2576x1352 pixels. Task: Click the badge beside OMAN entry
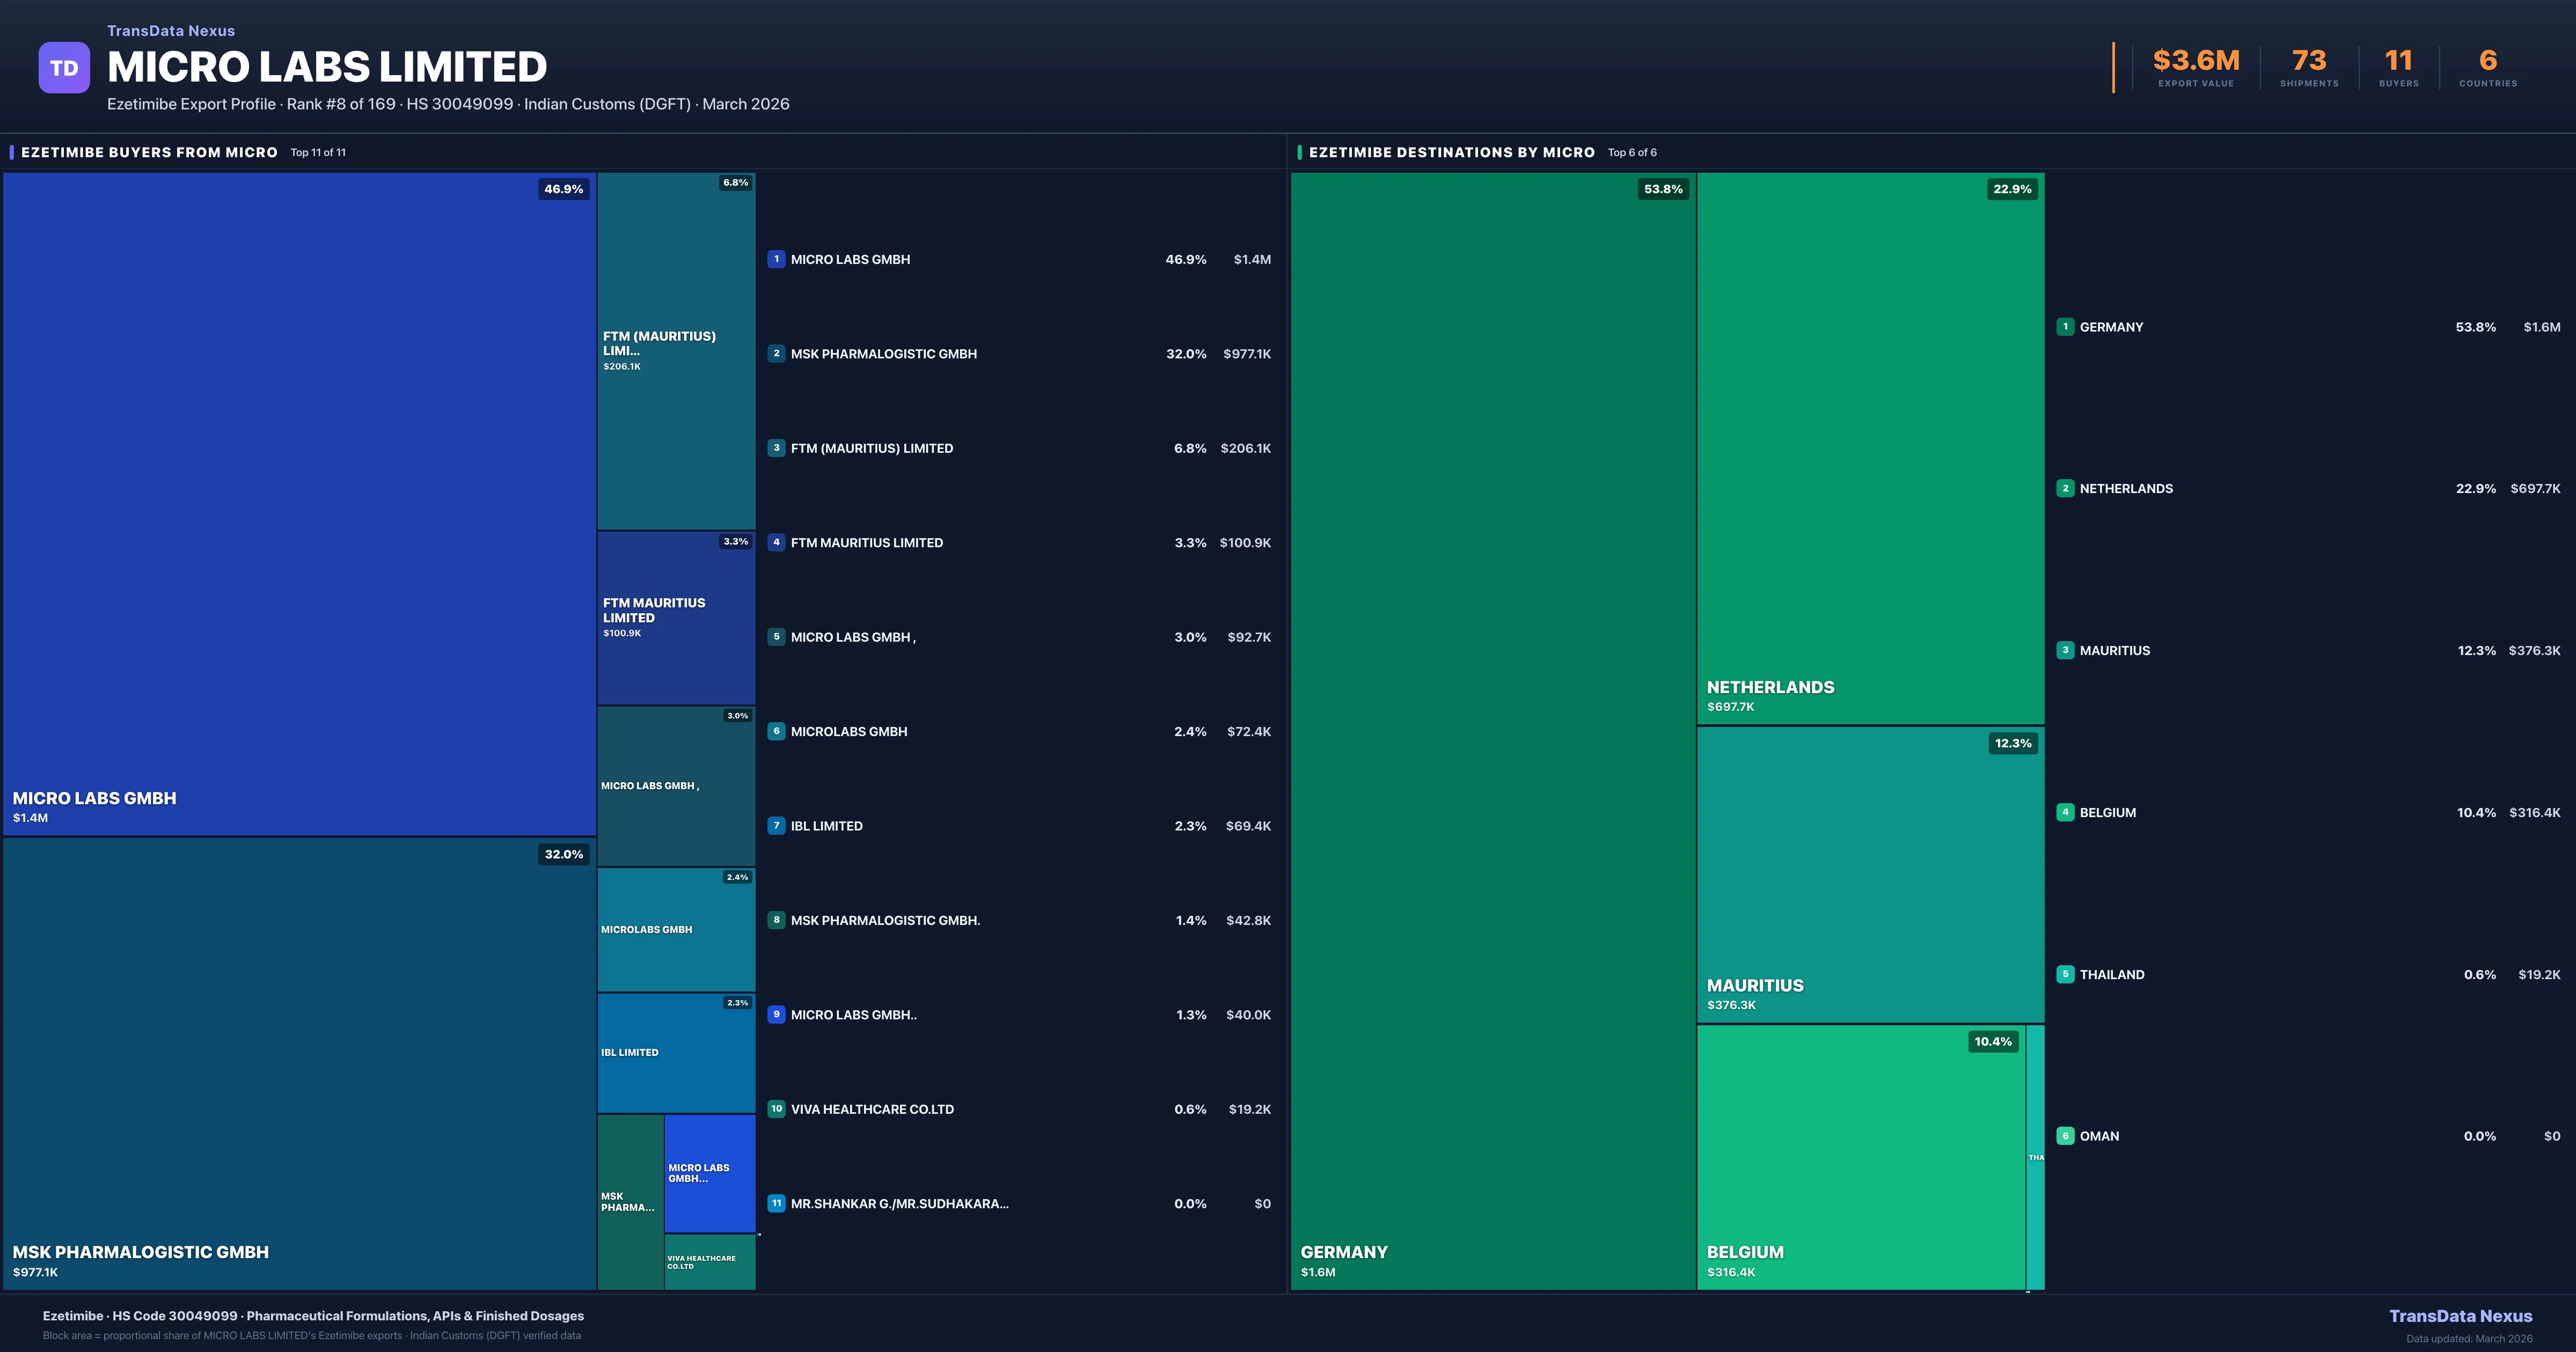click(x=2065, y=1135)
